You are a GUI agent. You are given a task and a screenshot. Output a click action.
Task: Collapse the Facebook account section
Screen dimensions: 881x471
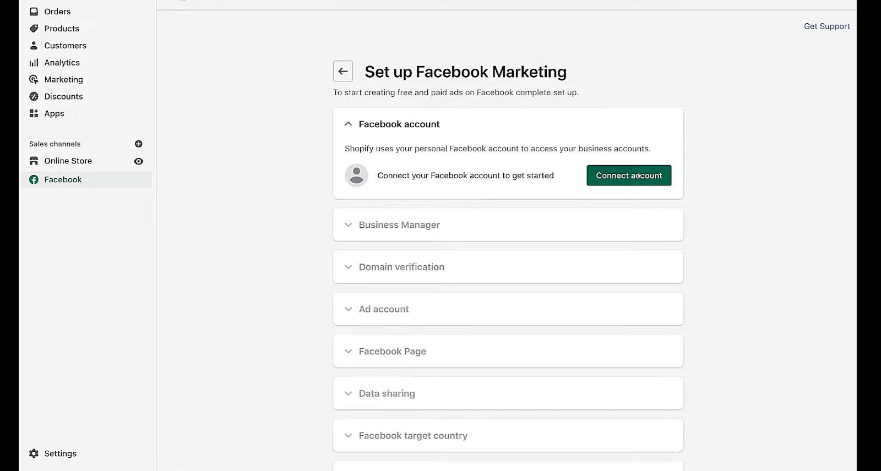tap(348, 124)
